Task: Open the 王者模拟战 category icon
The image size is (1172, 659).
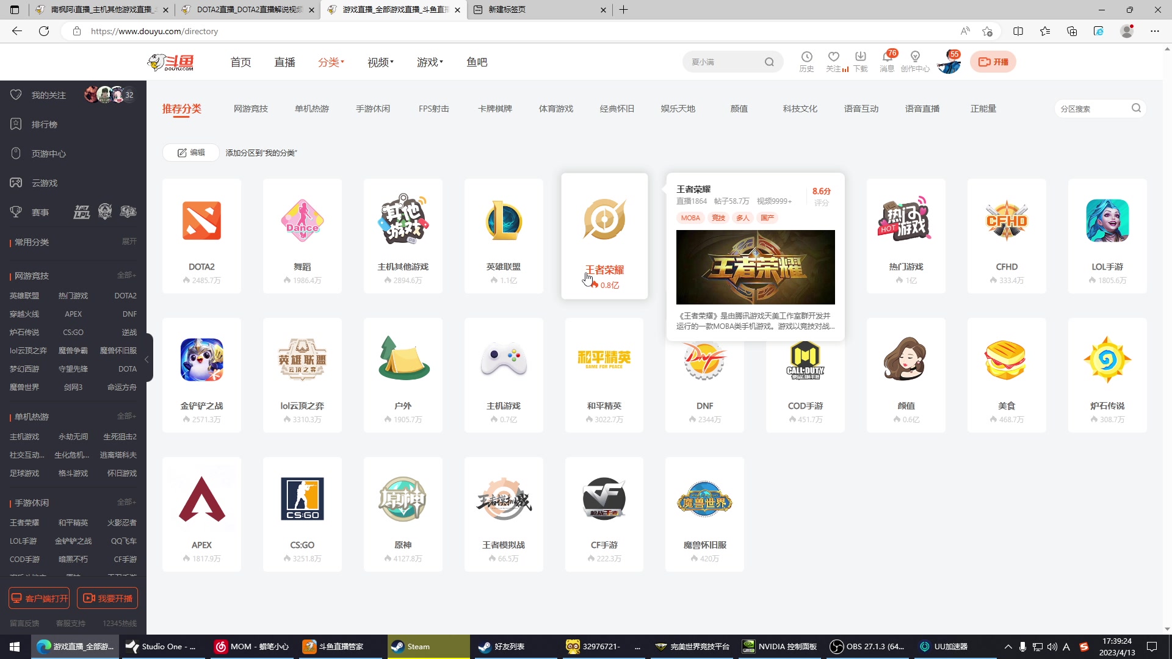Action: [504, 499]
